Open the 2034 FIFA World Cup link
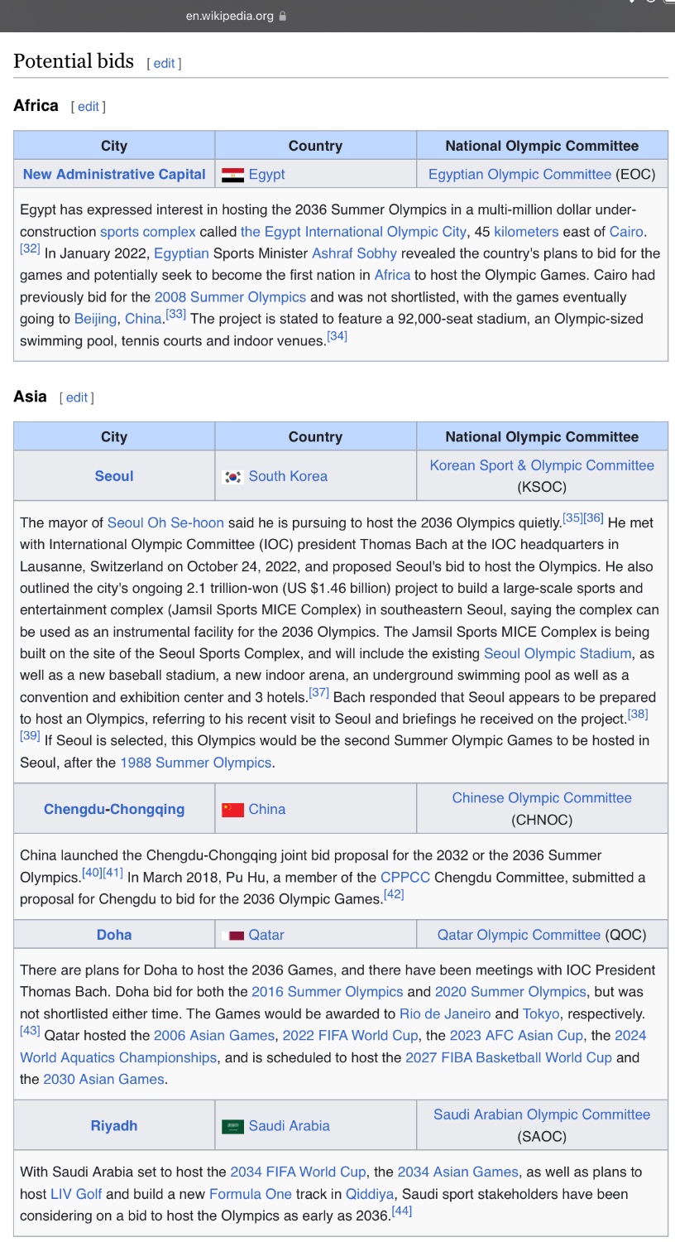Viewport: 675px width, 1242px height. [298, 1172]
